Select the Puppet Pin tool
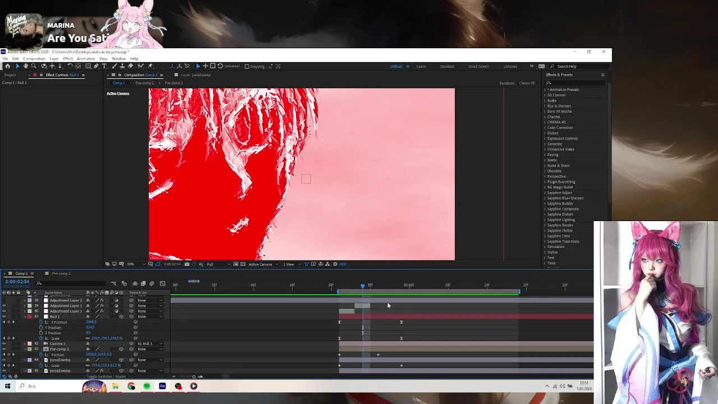718x404 pixels. [x=150, y=66]
